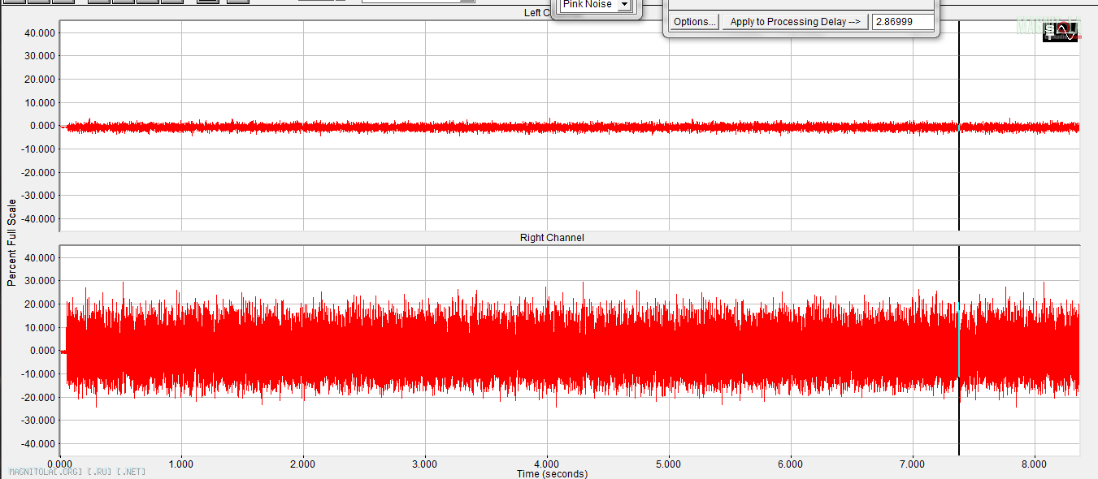Click Apply to Processing Delay button
The image size is (1098, 479).
795,22
